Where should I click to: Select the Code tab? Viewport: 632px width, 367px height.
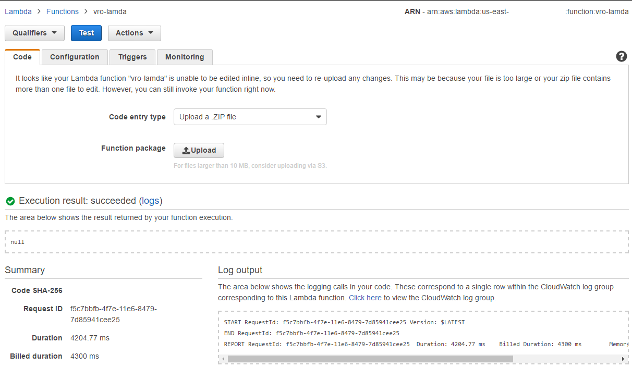(x=22, y=57)
